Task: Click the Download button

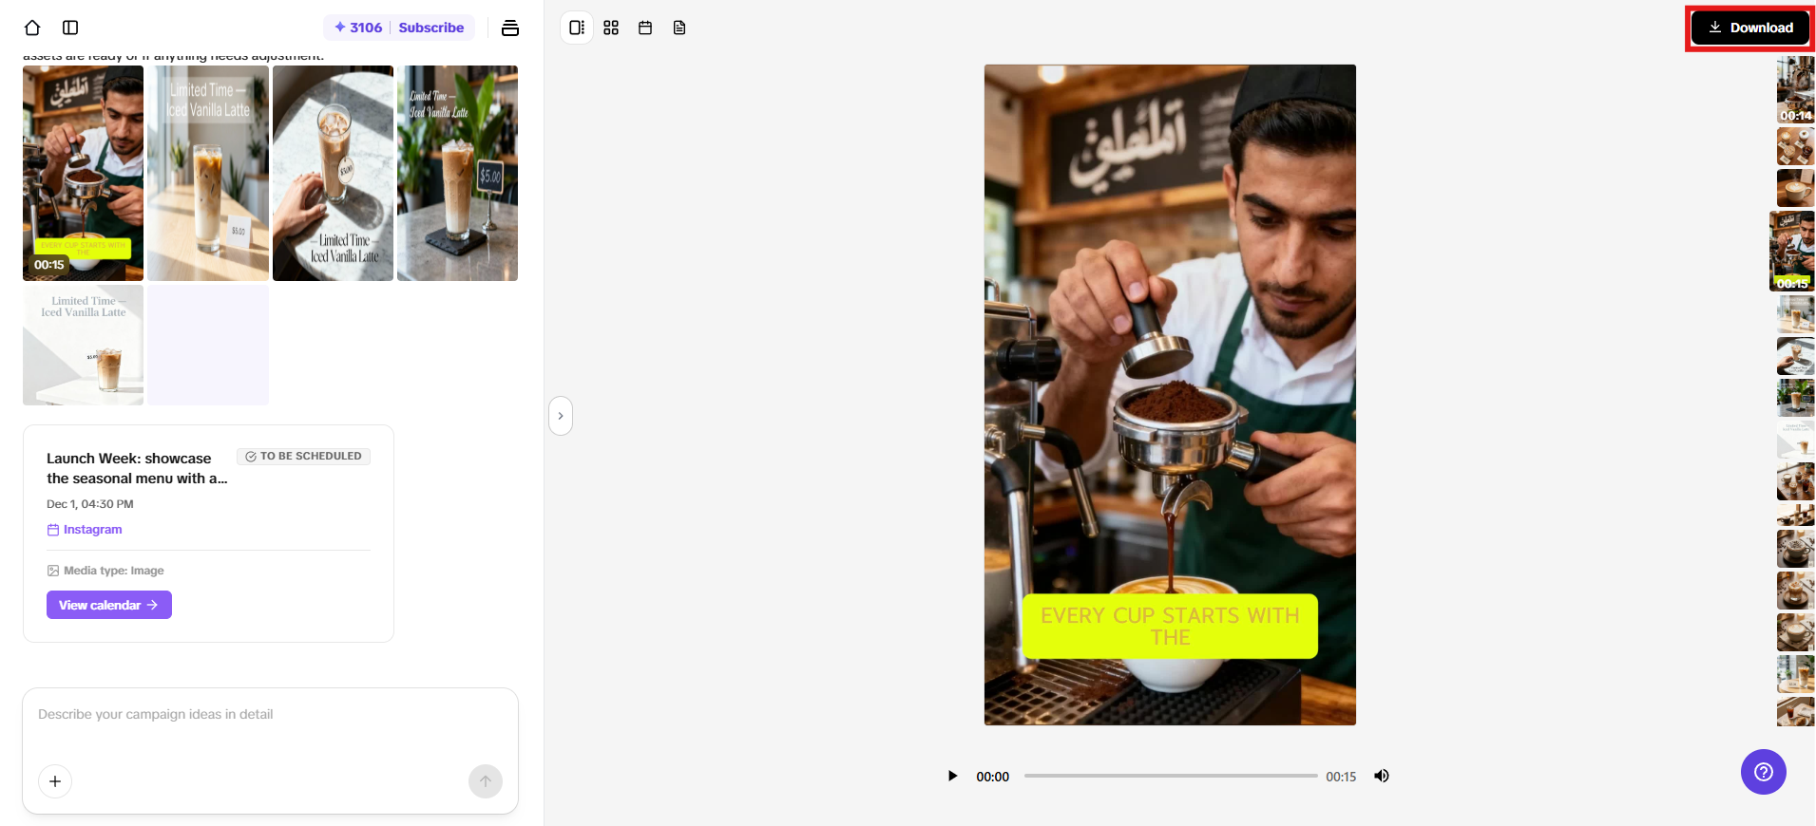Action: [x=1749, y=28]
